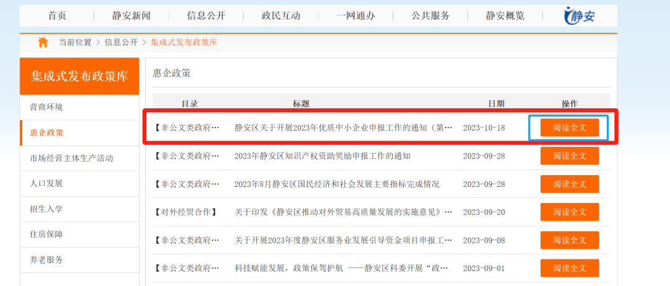670x286 pixels.
Task: Click the 标题 column header
Action: pos(301,103)
